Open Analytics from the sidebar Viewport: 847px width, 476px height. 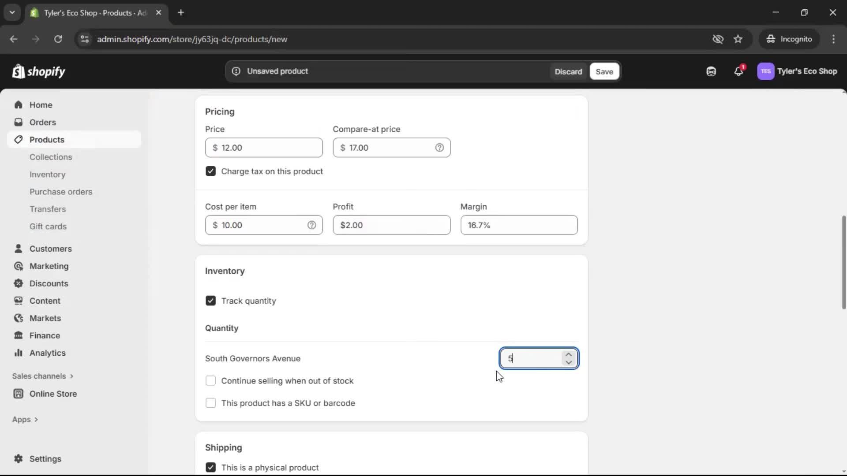coord(47,353)
